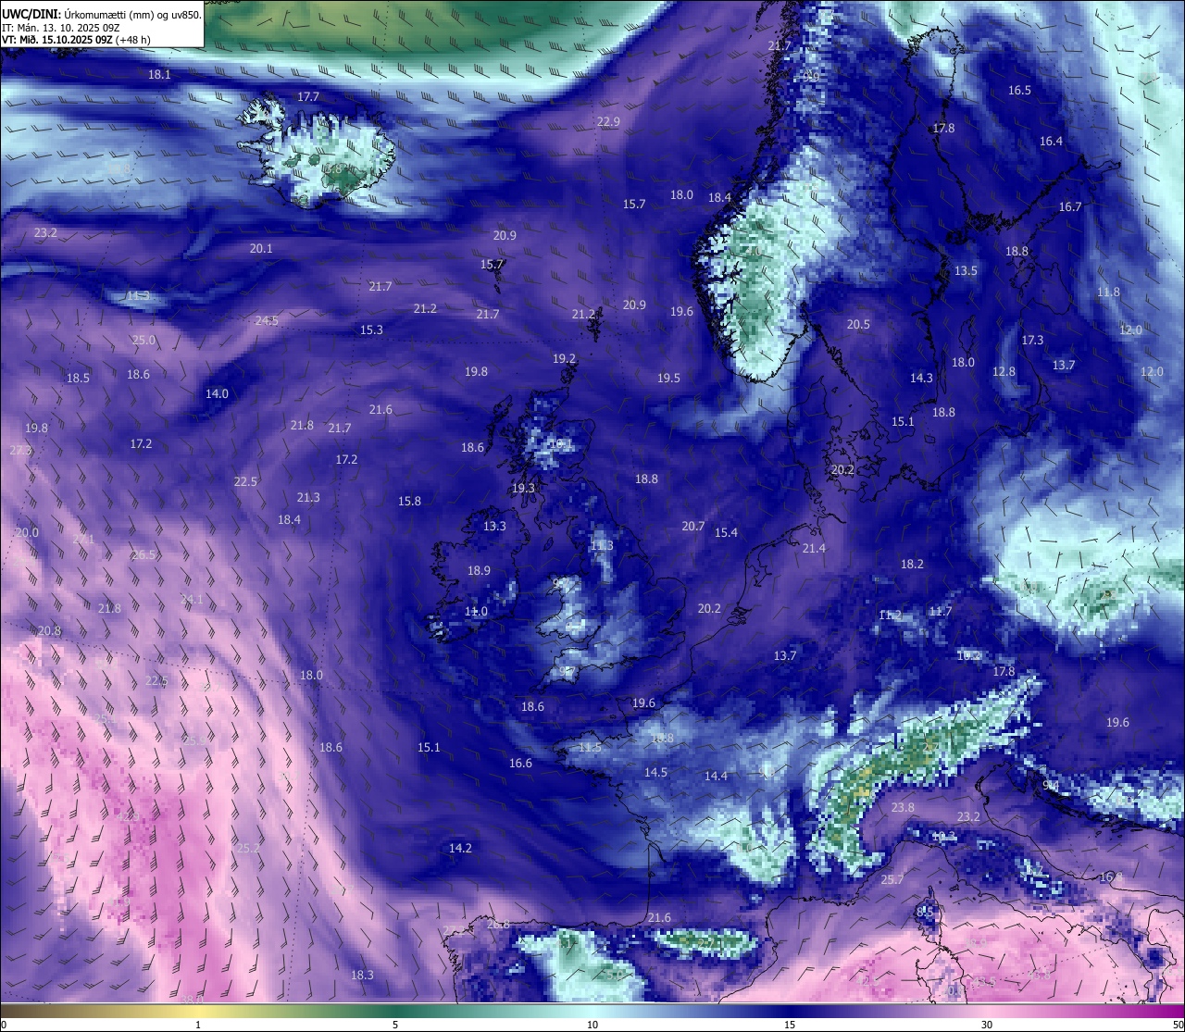Viewport: 1185px width, 1032px height.
Task: Click the legend tick label '1'
Action: 198,1025
